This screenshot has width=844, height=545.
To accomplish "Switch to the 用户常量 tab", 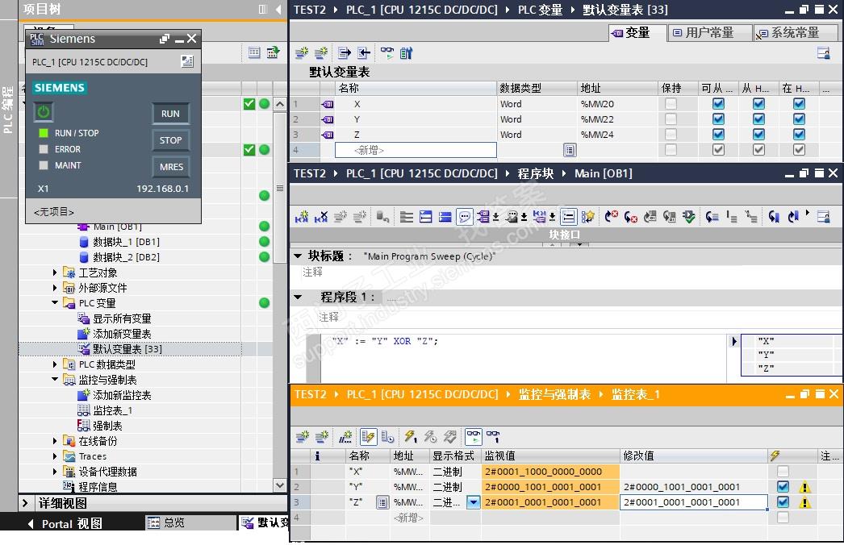I will tap(709, 33).
